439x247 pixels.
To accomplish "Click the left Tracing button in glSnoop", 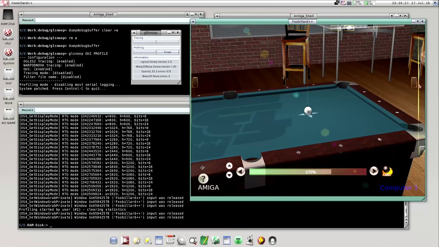I will click(144, 43).
